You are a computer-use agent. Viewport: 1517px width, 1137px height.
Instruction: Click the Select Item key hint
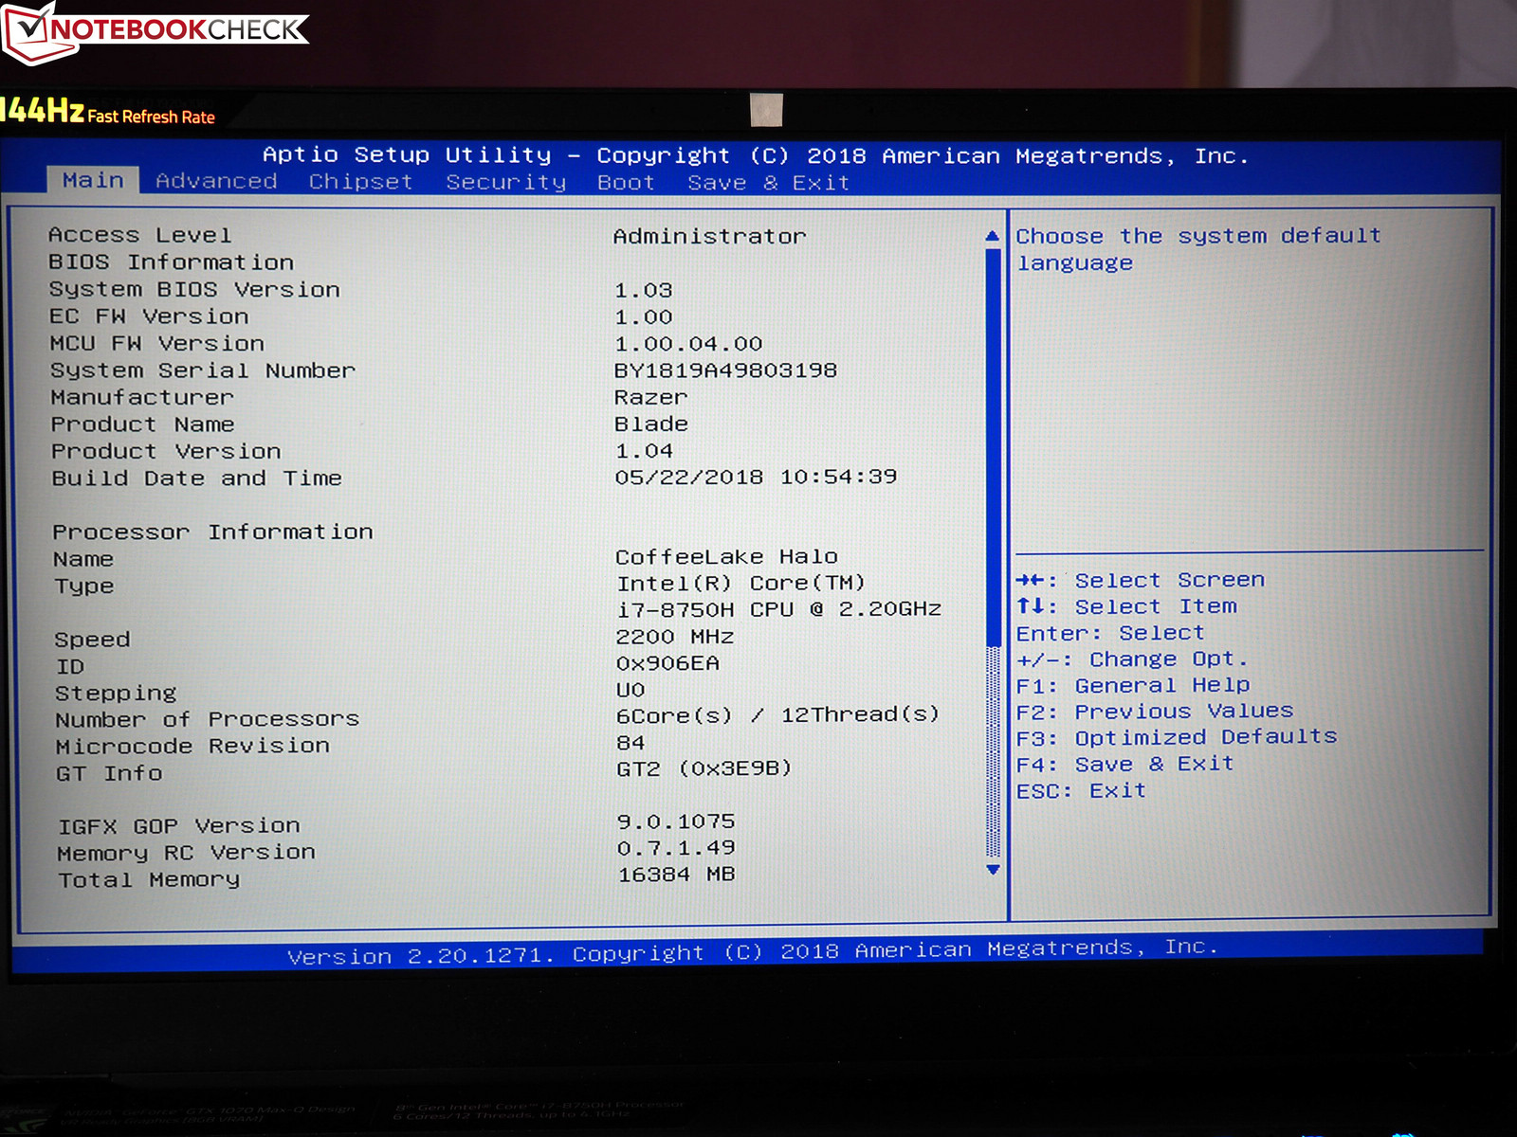(1127, 606)
